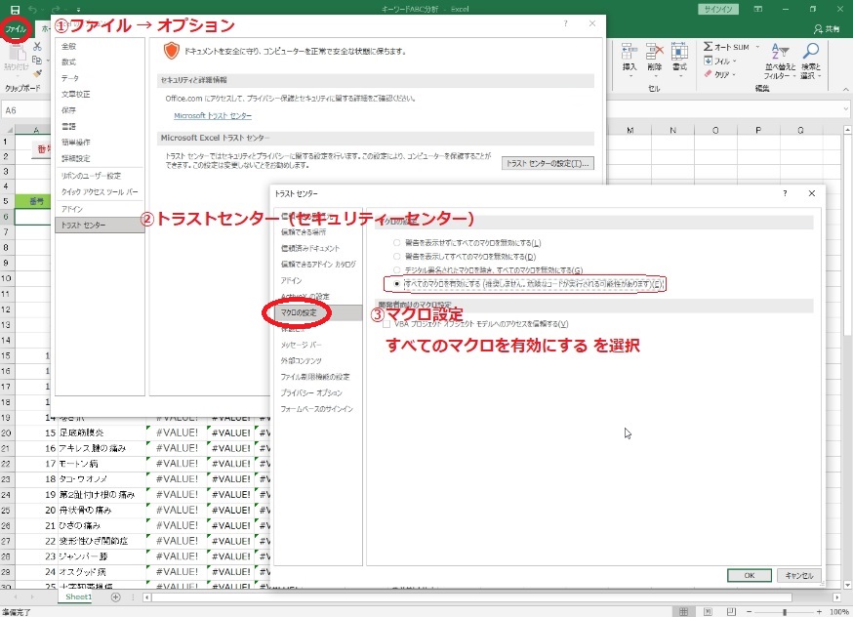Click the 100% zoom level text
The width and height of the screenshot is (853, 617).
[839, 611]
